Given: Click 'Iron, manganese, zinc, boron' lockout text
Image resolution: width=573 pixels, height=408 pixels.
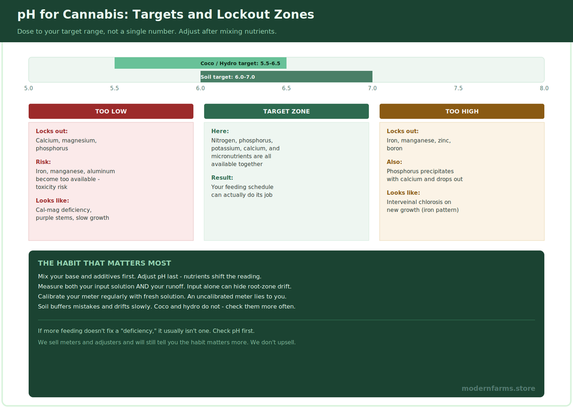Looking at the screenshot, I should (418, 145).
